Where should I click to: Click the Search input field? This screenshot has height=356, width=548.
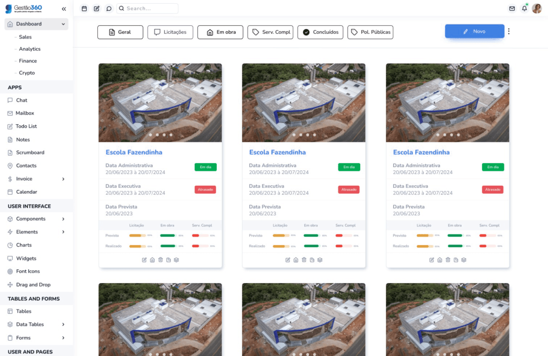148,9
